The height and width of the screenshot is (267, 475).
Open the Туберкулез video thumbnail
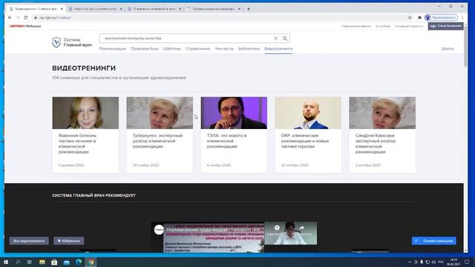coord(160,113)
